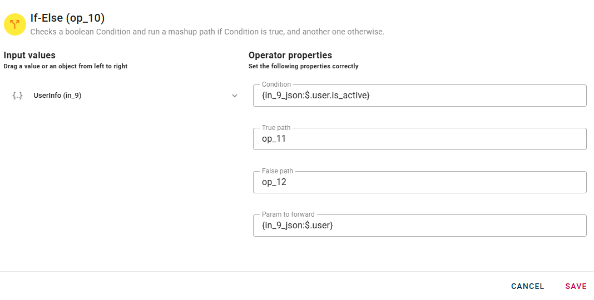Click the yellow If-Else operator icon
Image resolution: width=594 pixels, height=300 pixels.
tap(15, 24)
